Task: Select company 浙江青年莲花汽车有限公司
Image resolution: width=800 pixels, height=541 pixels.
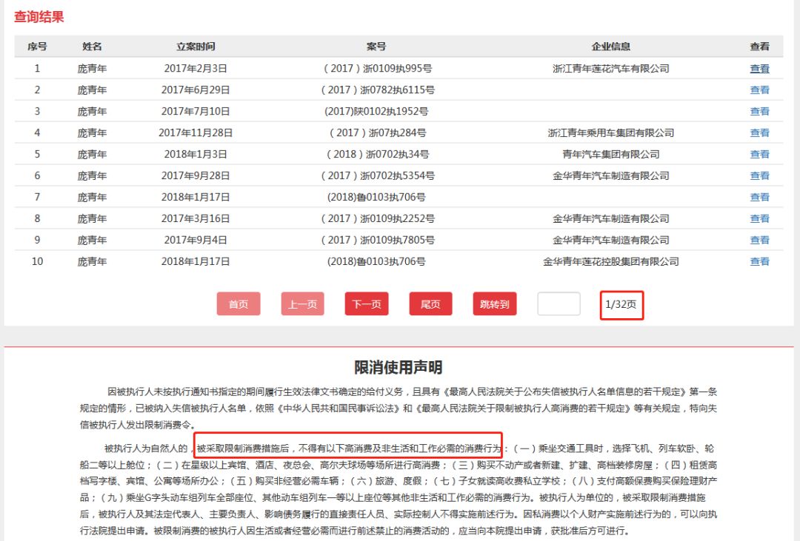Action: [x=610, y=68]
